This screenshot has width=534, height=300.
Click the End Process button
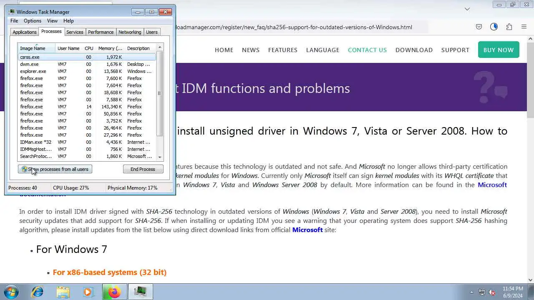(x=143, y=169)
